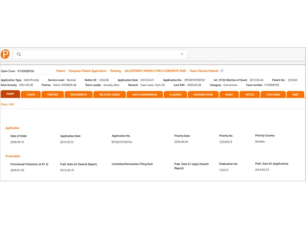
Task: Click Date of Order value 2008-06-15
Action: tap(17, 142)
